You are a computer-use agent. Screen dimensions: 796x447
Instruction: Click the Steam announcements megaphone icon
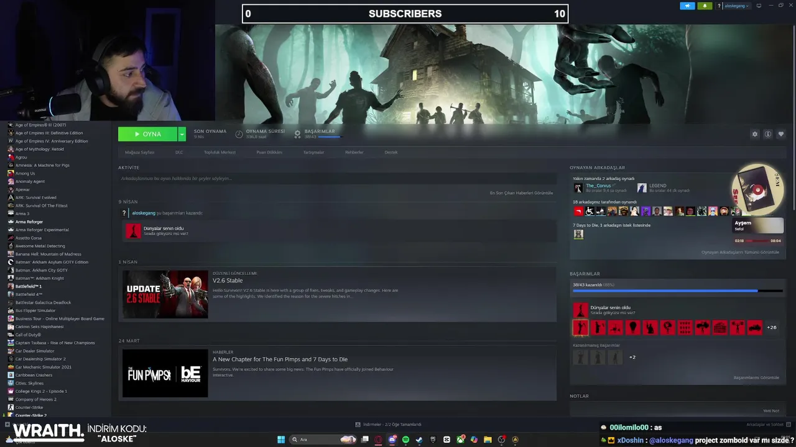click(x=687, y=6)
